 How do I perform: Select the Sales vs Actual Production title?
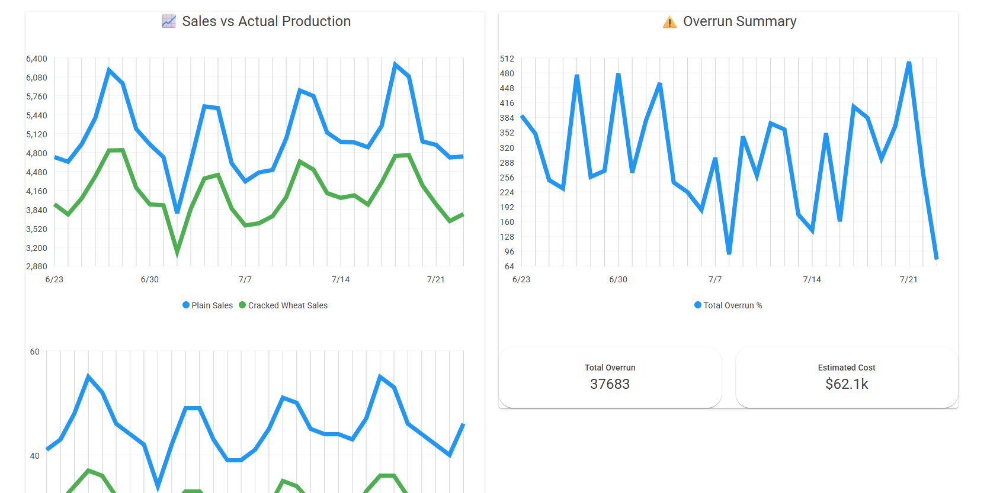coord(267,21)
